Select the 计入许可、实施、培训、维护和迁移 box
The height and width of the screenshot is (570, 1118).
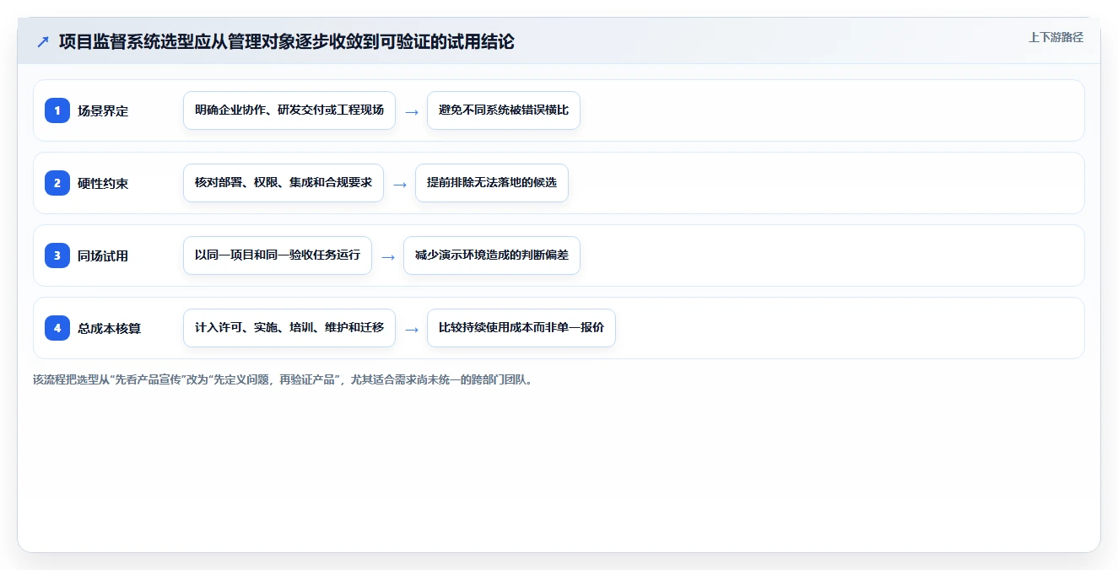(x=289, y=328)
